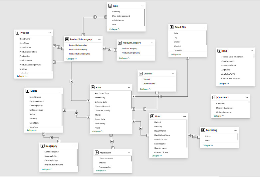Viewport: 260px width, 177px height.
Task: Click the ProductSubcategory table header icon
Action: click(x=67, y=39)
